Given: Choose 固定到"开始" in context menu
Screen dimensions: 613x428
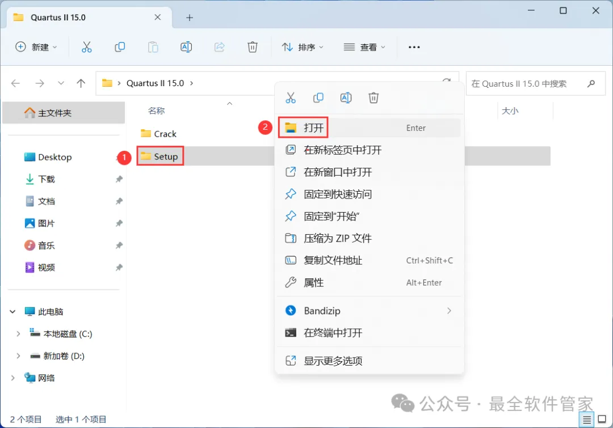Looking at the screenshot, I should coord(369,217).
